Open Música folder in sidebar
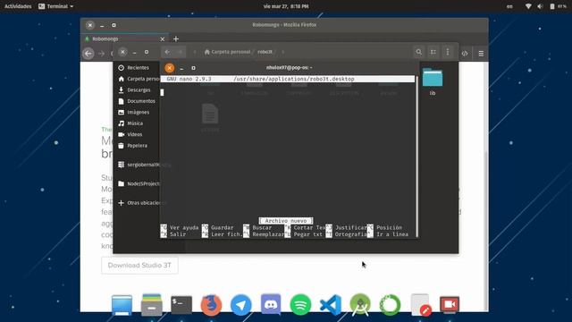This screenshot has height=322, width=572. pos(130,123)
